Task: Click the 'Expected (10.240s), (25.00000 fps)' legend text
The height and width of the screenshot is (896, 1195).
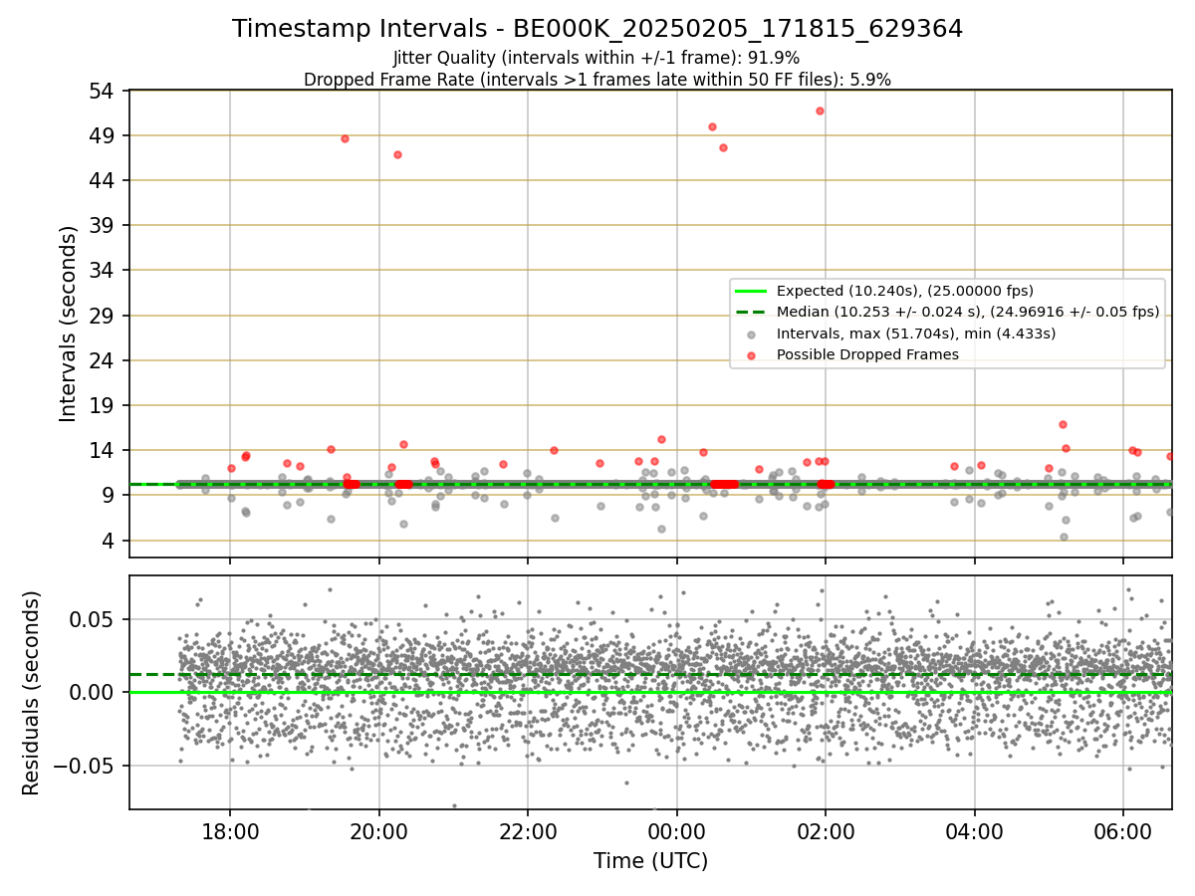Action: (905, 291)
